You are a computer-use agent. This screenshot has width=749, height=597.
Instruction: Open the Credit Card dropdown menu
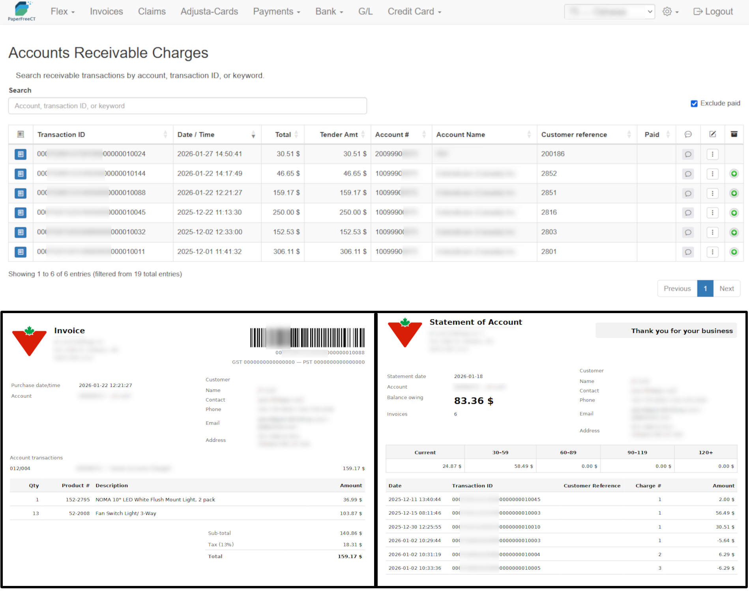414,12
